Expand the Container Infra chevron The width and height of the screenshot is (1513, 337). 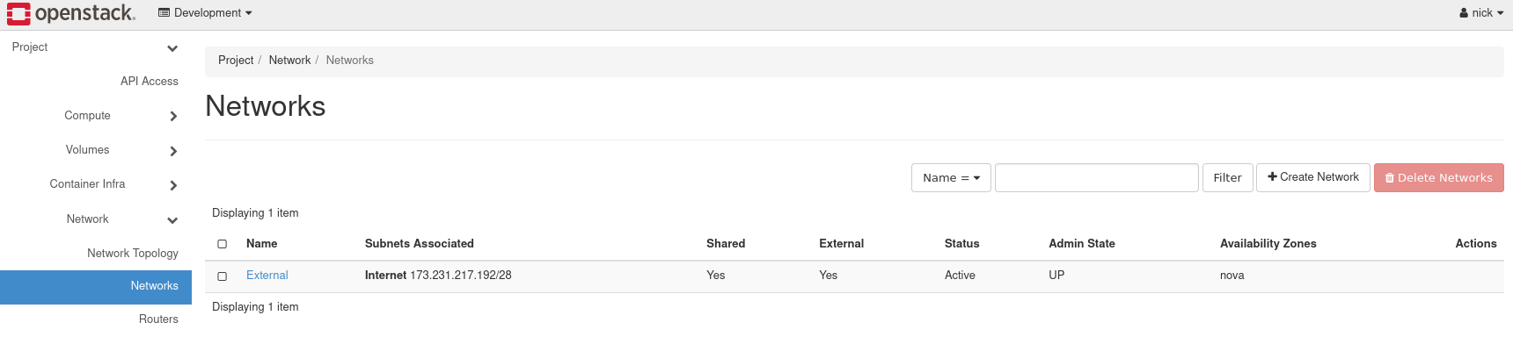[x=173, y=185]
